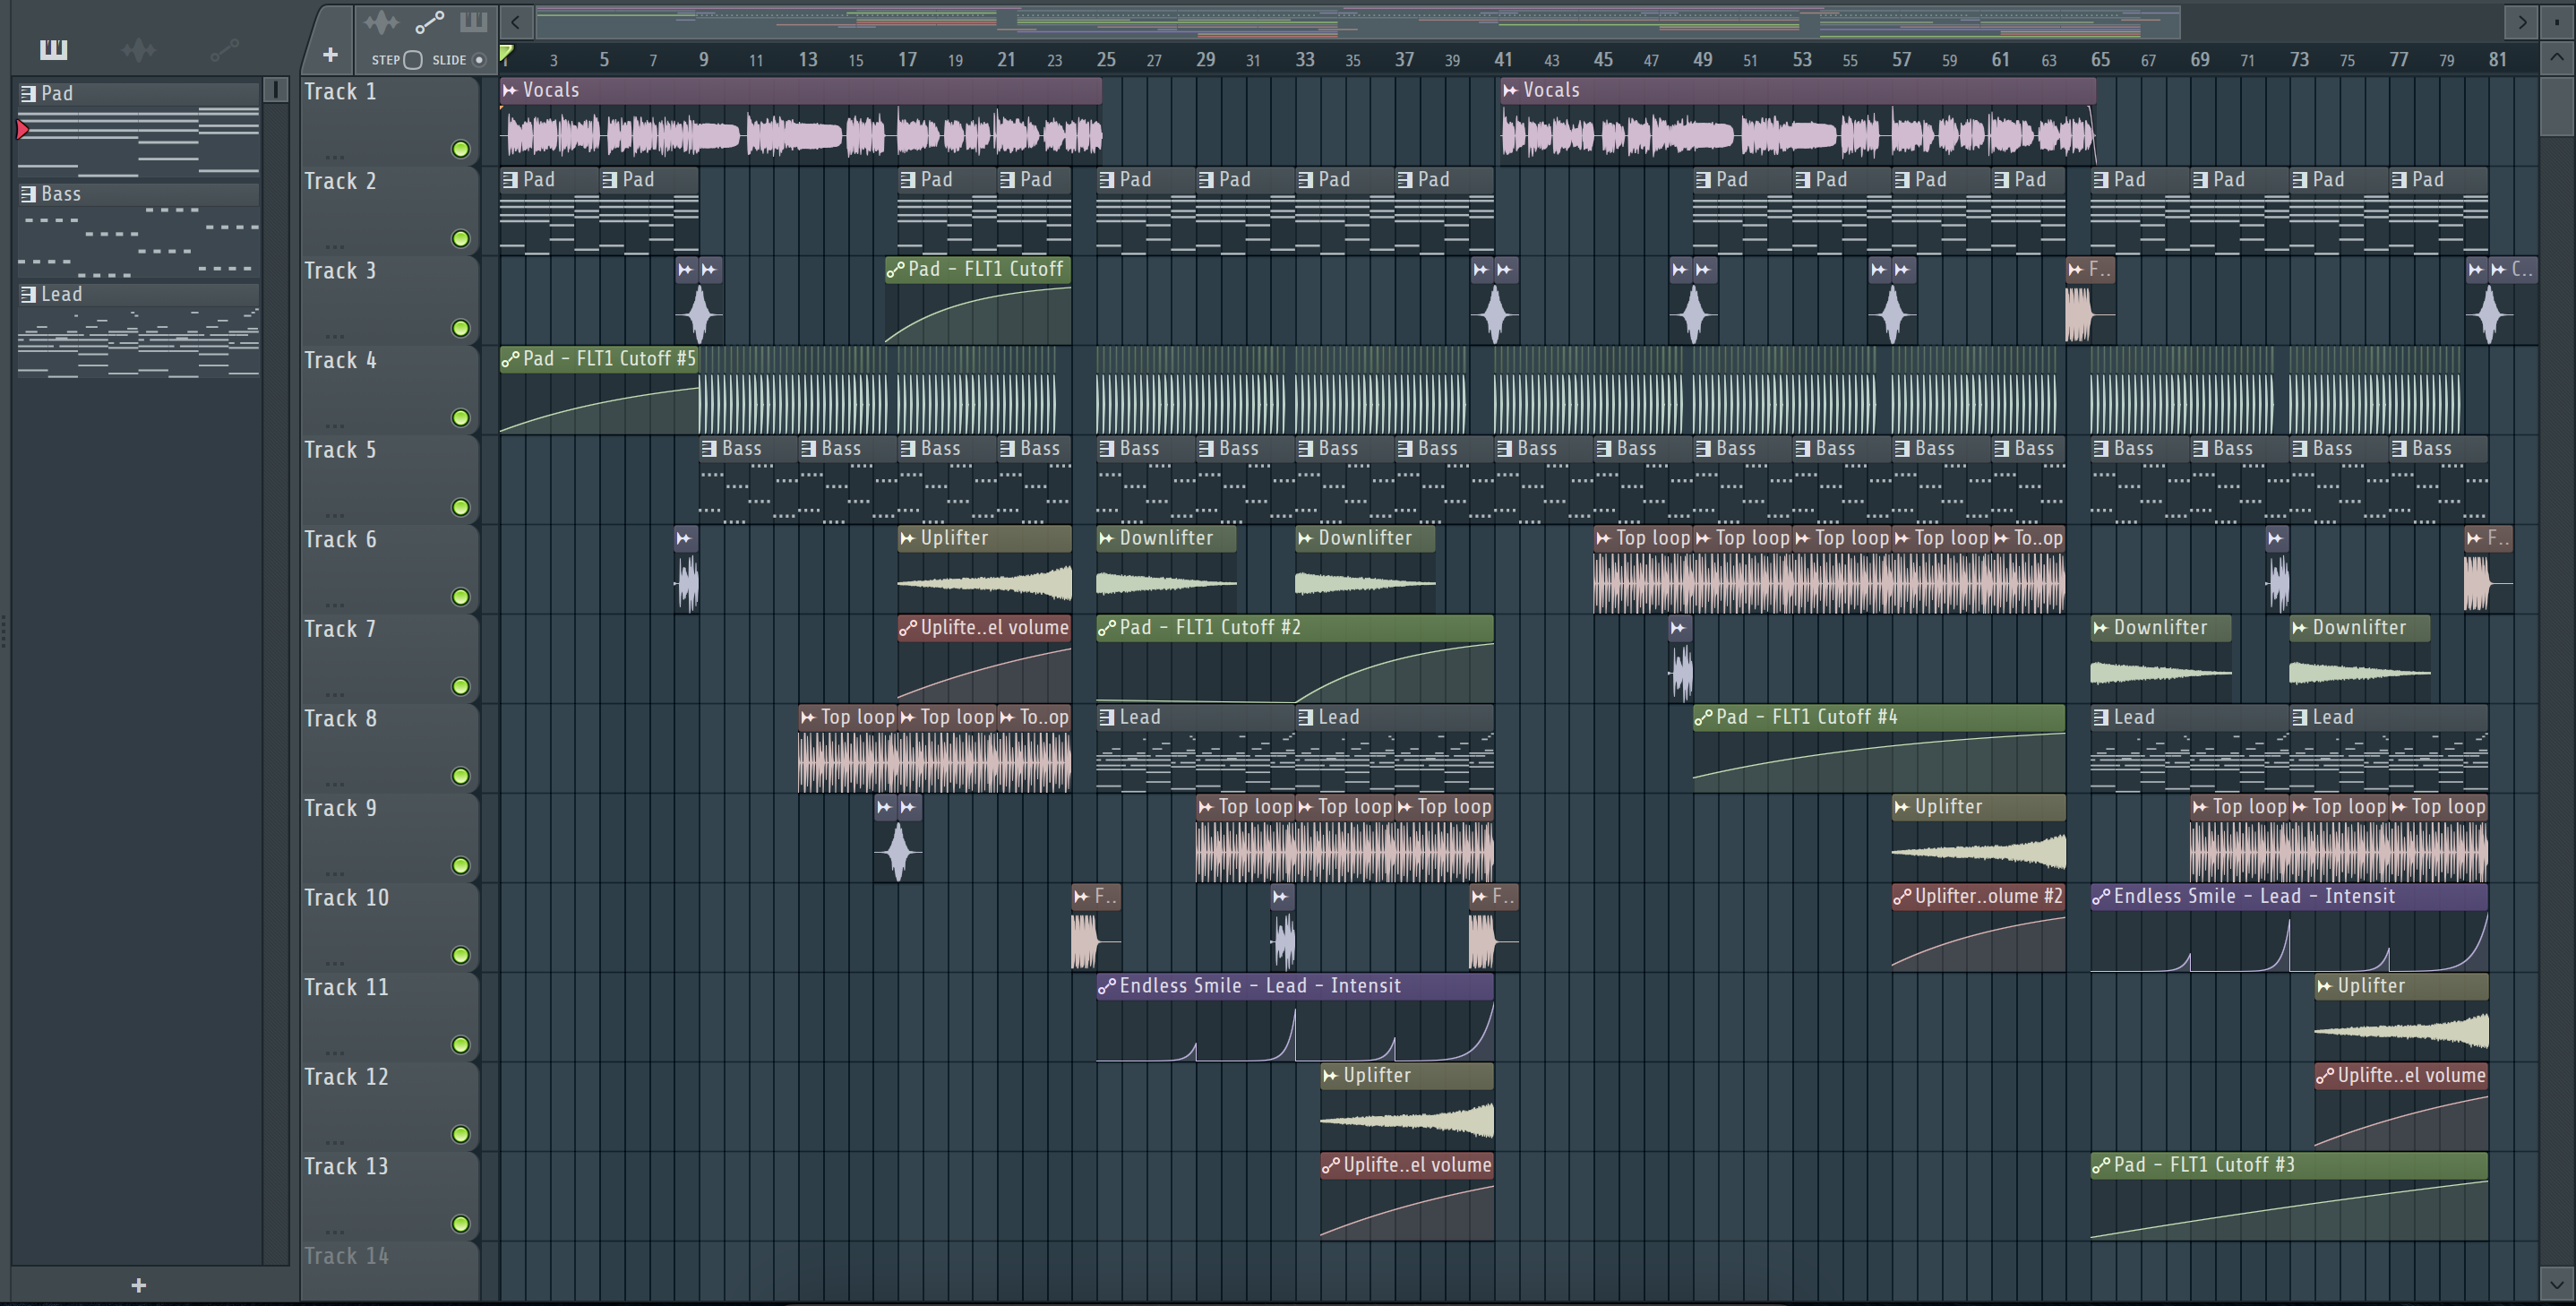The height and width of the screenshot is (1306, 2576).
Task: Open Uplifte..el volume clip title on Track 7
Action: [984, 627]
